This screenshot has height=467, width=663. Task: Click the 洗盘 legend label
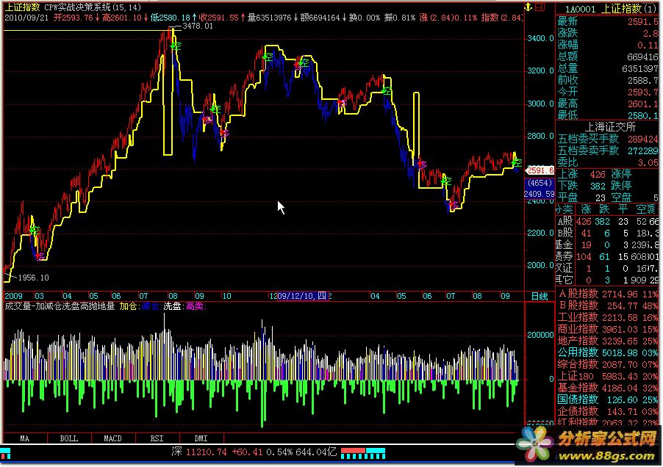pyautogui.click(x=173, y=306)
